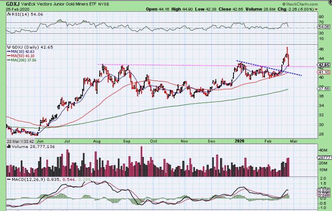Click the Dec label on the date axis

point(212,141)
